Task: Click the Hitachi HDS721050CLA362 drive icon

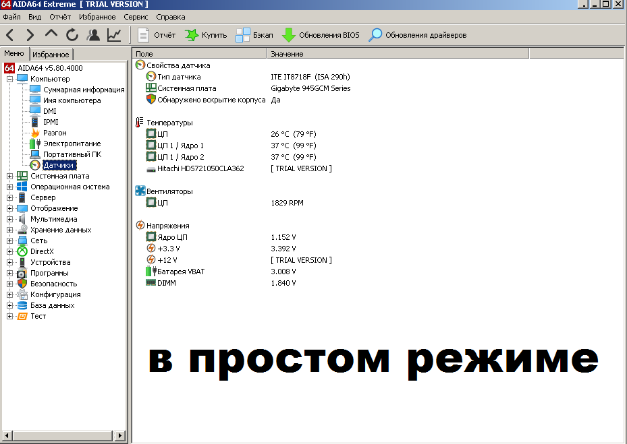Action: point(151,169)
